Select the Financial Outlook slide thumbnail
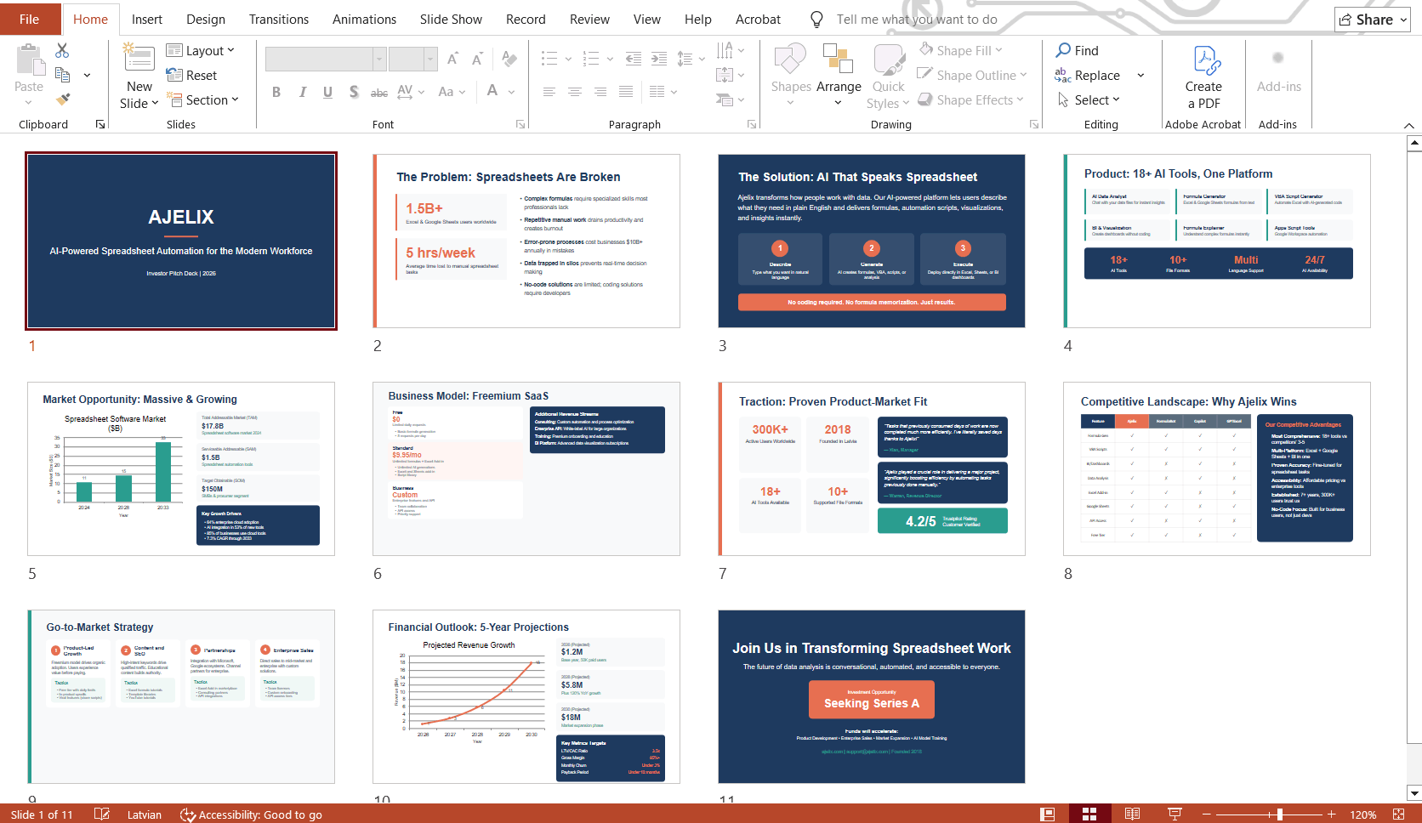The width and height of the screenshot is (1422, 823). pyautogui.click(x=526, y=697)
